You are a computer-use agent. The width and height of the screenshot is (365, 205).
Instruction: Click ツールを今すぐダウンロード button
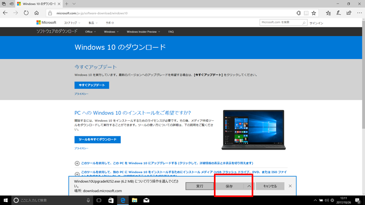pos(97,139)
